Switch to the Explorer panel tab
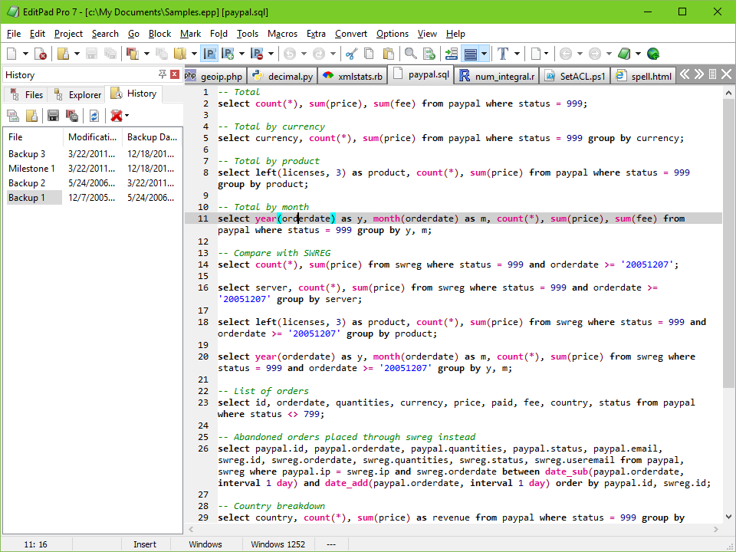 78,94
